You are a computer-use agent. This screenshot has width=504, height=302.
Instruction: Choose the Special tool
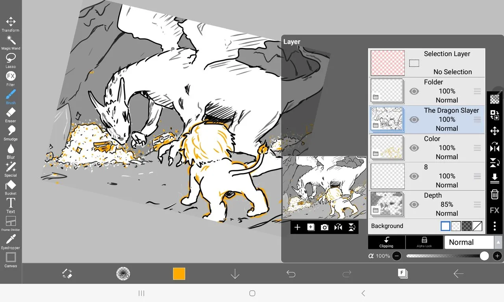(x=11, y=169)
